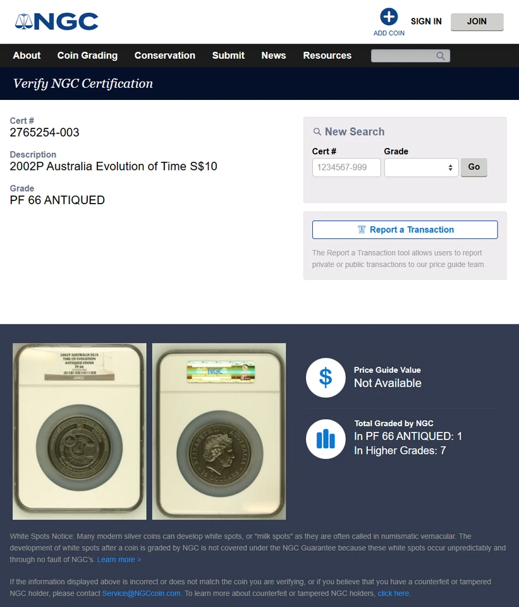The width and height of the screenshot is (519, 607).
Task: Open the Grade dropdown
Action: (421, 167)
